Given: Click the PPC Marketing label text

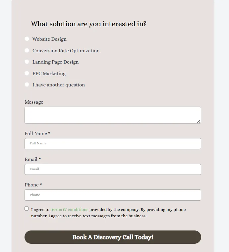Looking at the screenshot, I should click(49, 74).
